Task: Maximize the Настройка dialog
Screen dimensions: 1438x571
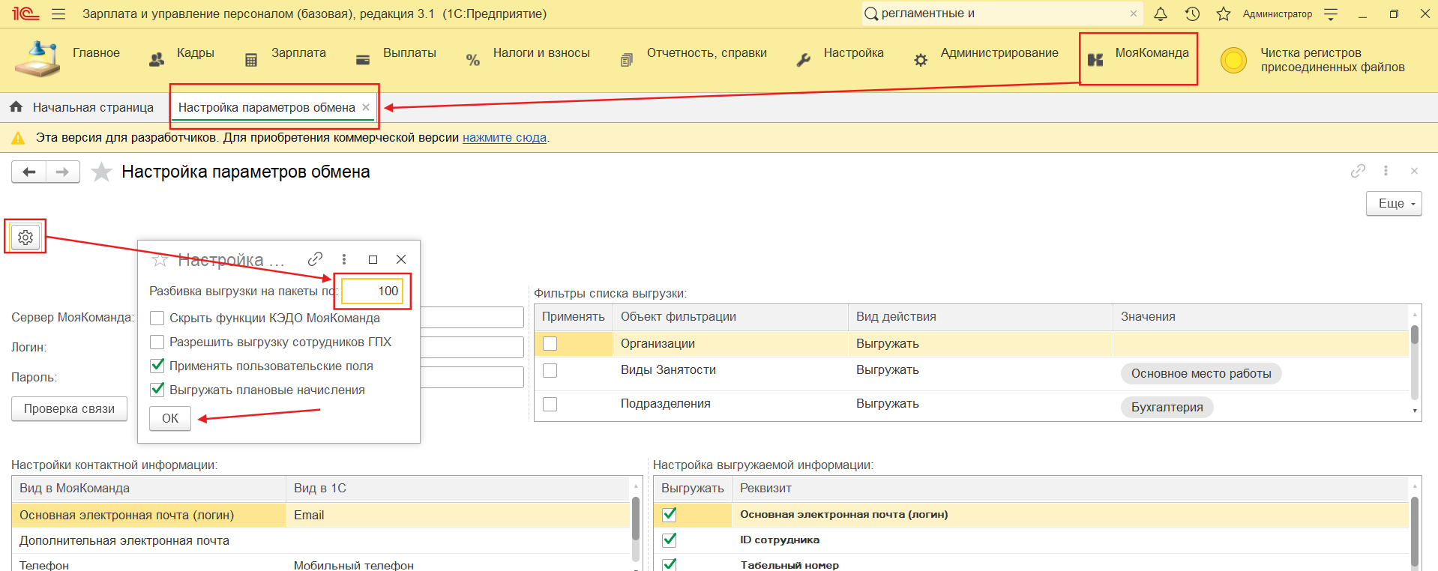Action: click(373, 259)
